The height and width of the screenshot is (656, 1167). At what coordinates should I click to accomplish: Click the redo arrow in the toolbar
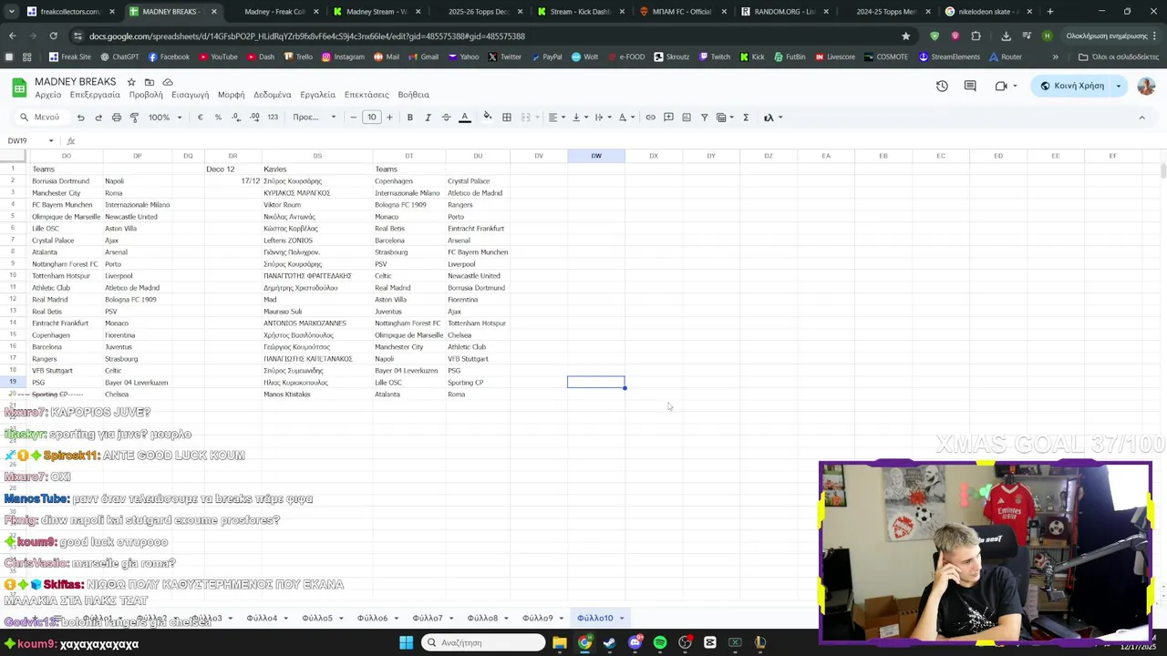98,118
